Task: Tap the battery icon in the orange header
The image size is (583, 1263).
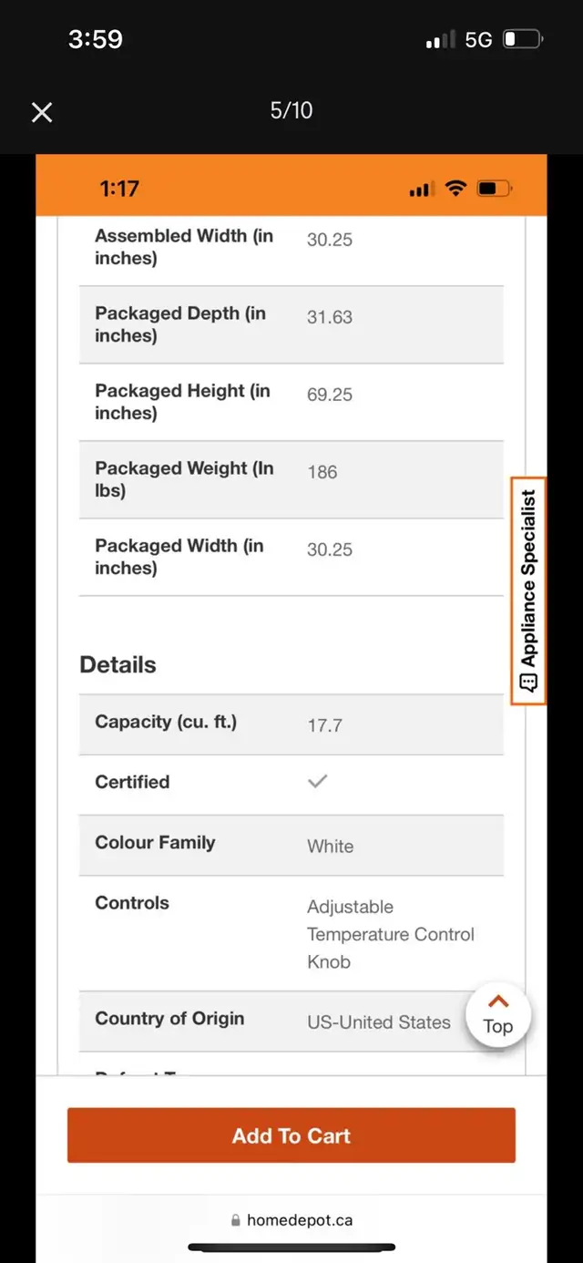Action: (494, 189)
